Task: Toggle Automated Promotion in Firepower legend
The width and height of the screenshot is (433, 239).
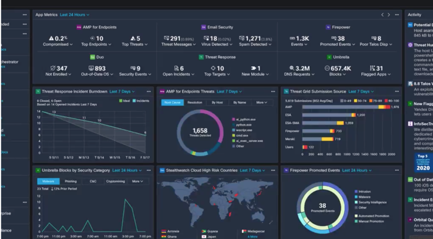Action: click(x=372, y=216)
